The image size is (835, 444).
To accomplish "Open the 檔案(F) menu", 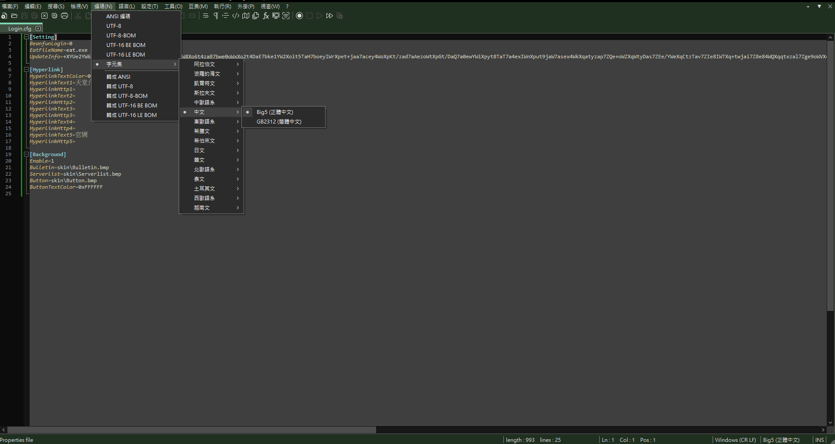I will 10,7.
